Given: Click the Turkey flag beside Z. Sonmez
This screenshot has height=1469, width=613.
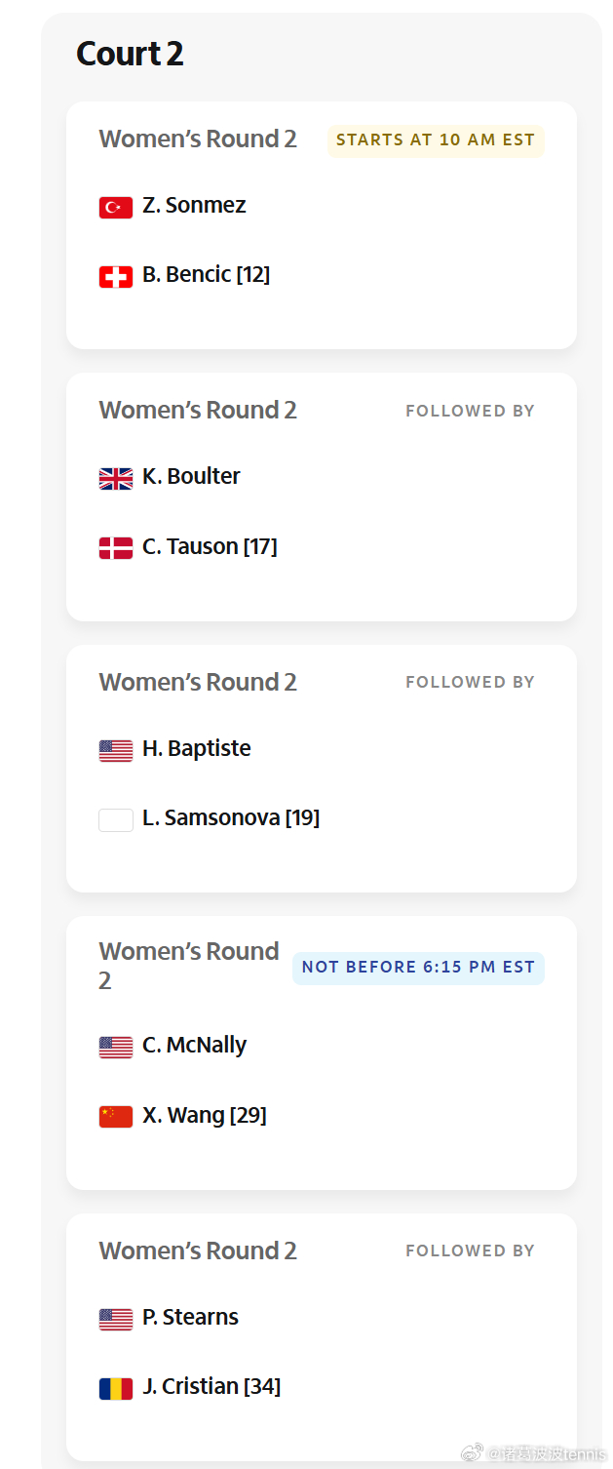Looking at the screenshot, I should click(115, 207).
